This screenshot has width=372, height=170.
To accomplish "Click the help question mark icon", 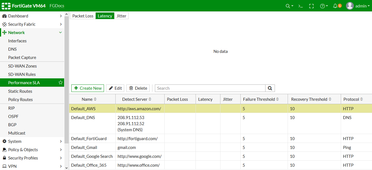I will point(322,6).
